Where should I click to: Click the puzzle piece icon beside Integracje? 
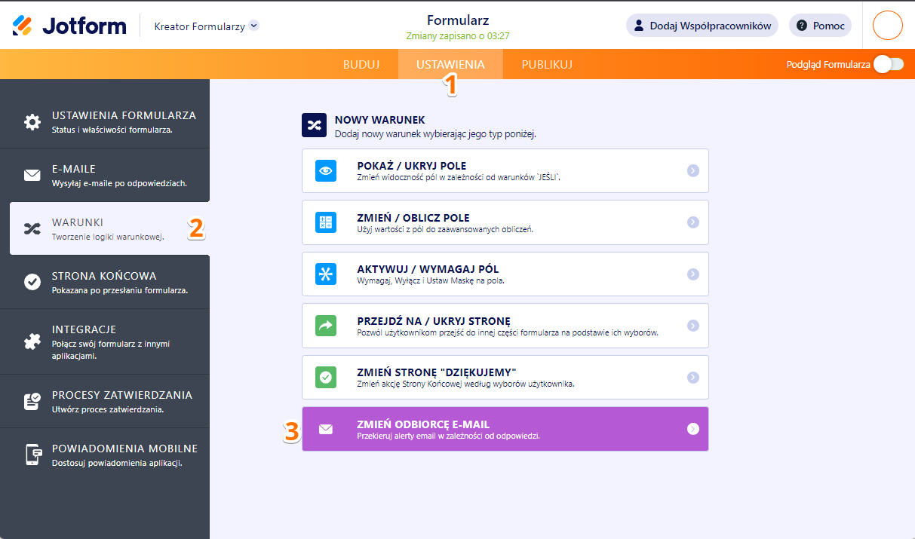coord(32,341)
